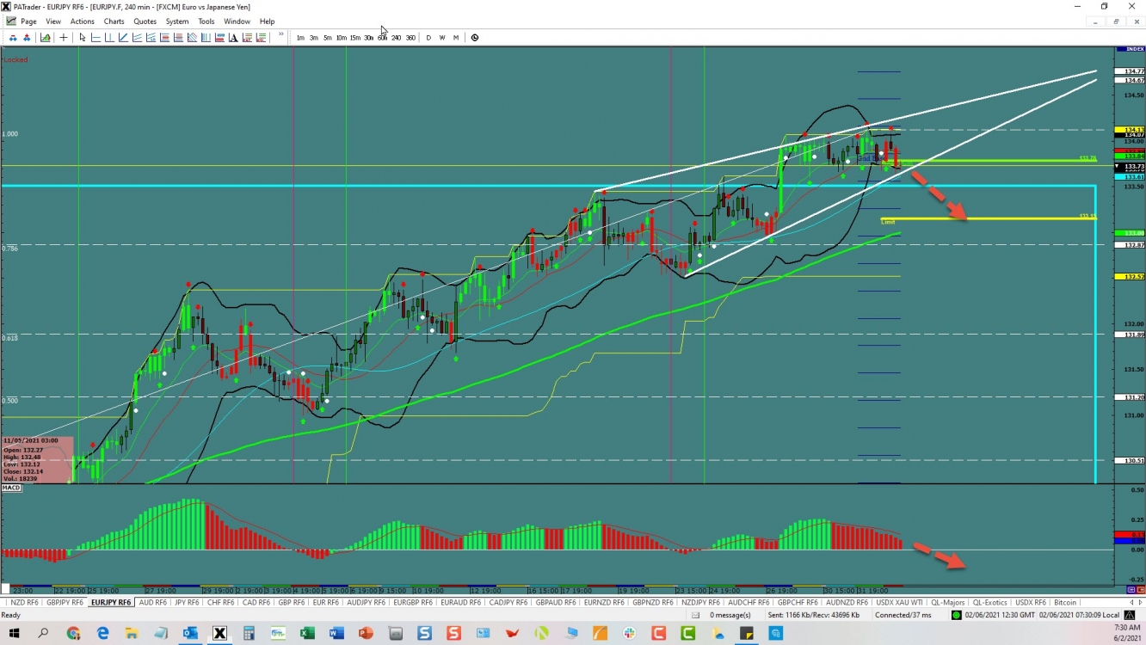Click the first blue-red arrows toolbar icon
1146x645 pixels.
click(13, 38)
